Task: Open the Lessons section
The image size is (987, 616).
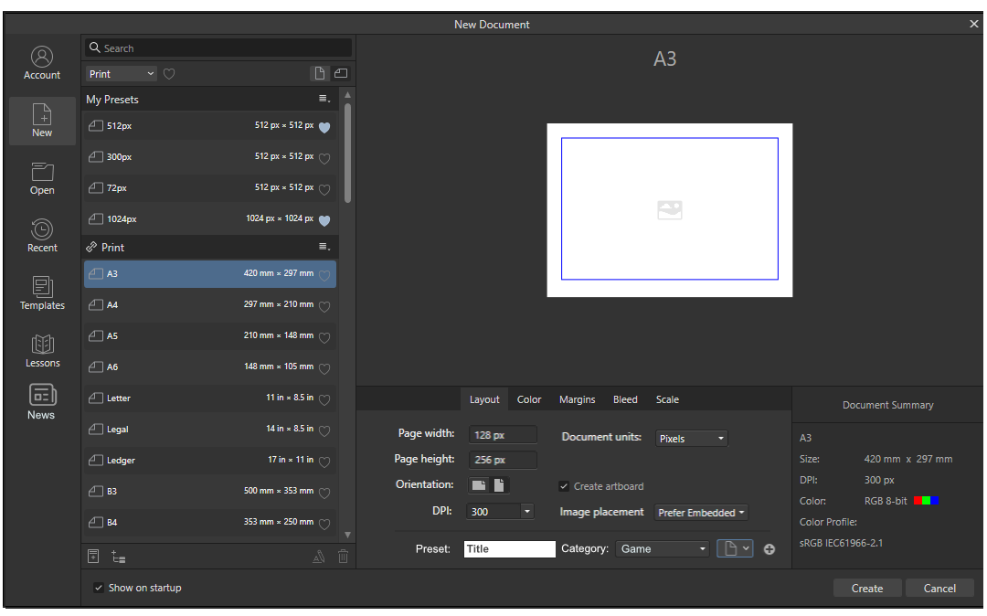Action: (x=42, y=351)
